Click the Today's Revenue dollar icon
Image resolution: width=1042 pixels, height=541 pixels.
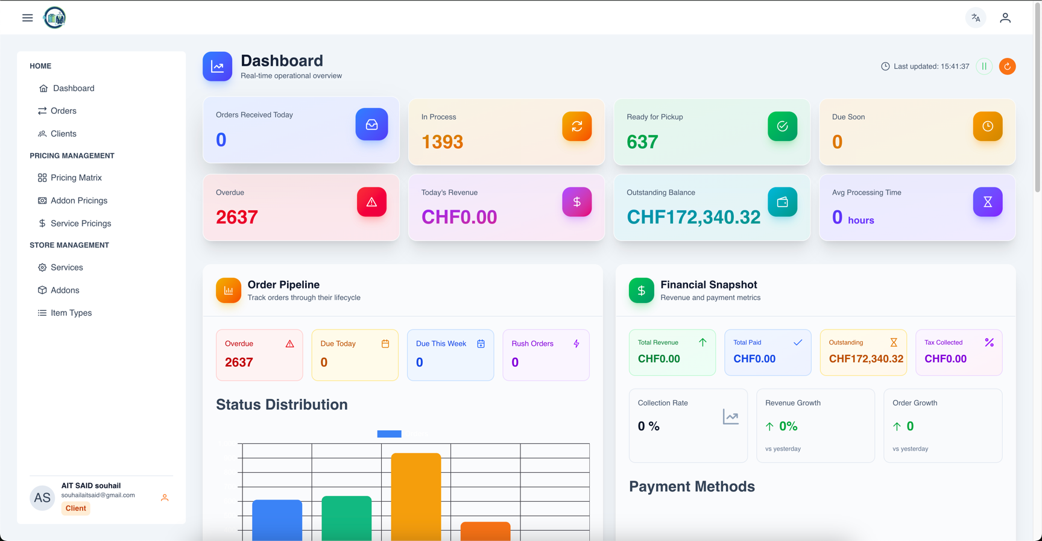coord(577,202)
